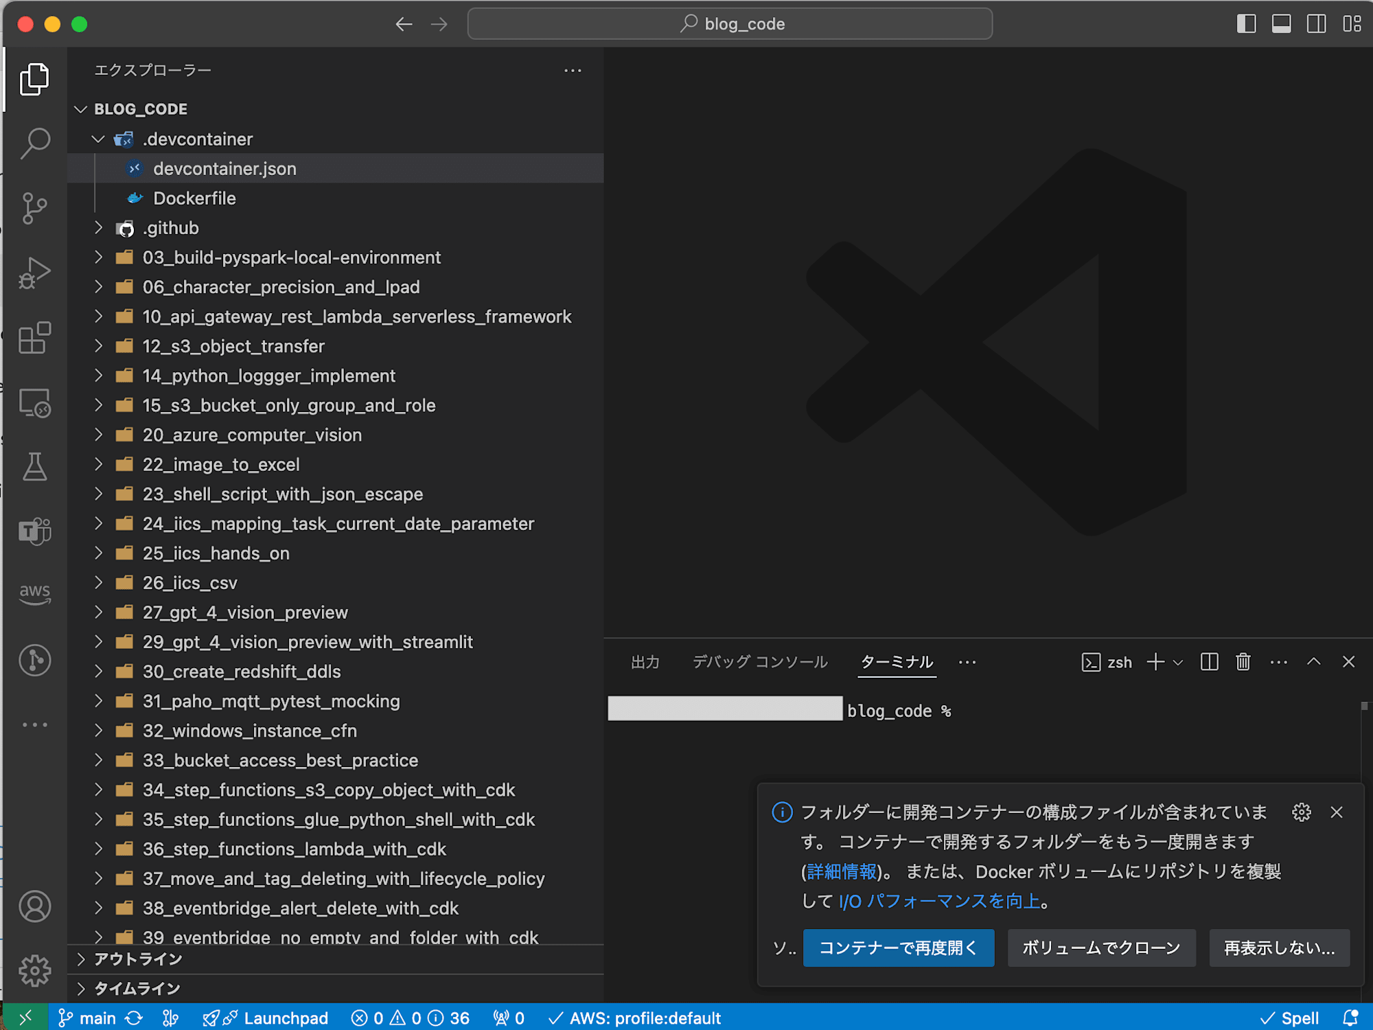The height and width of the screenshot is (1030, 1373).
Task: Click the remote window indicator in status bar
Action: click(x=25, y=1018)
